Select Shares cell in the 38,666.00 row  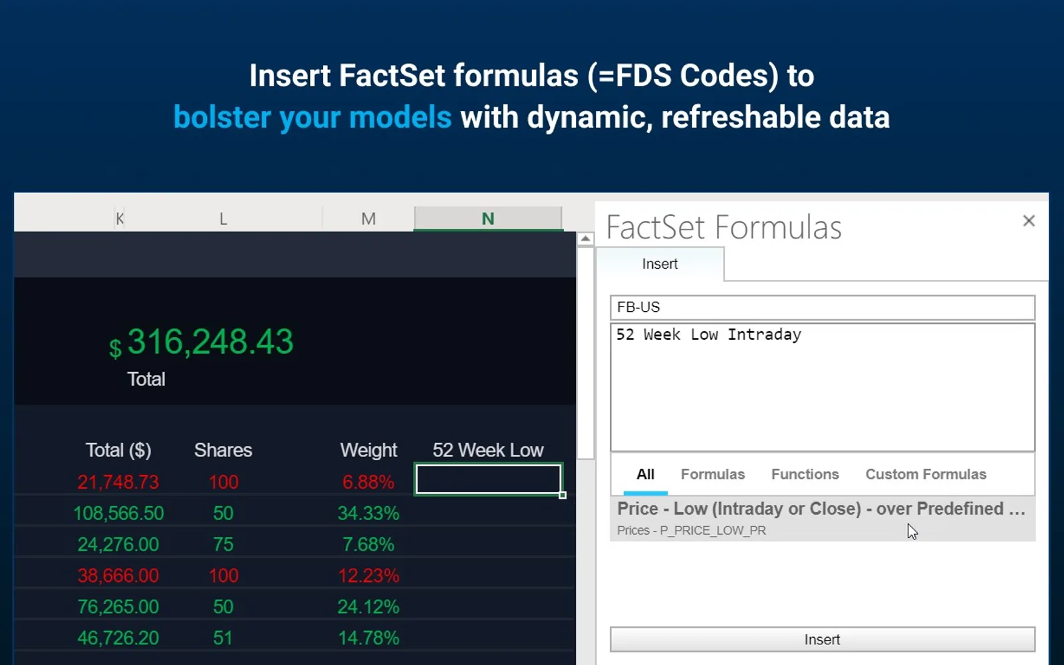[223, 576]
